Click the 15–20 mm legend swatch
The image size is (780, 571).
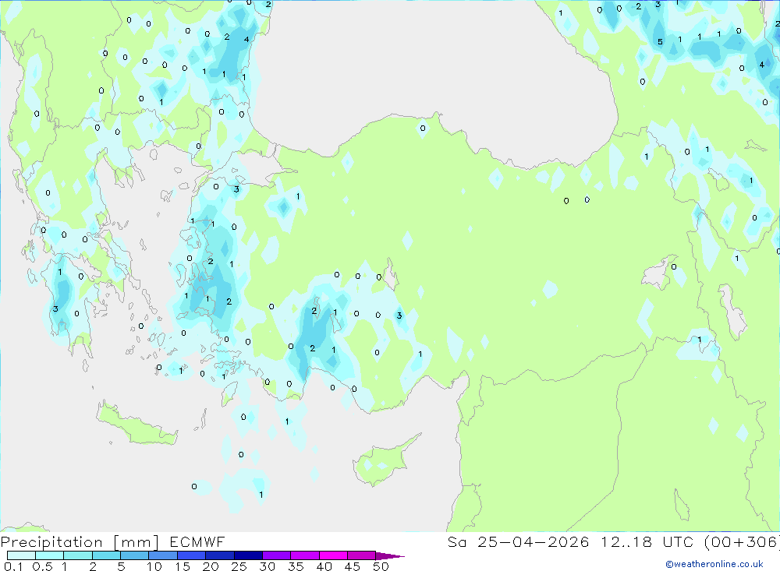coord(191,555)
